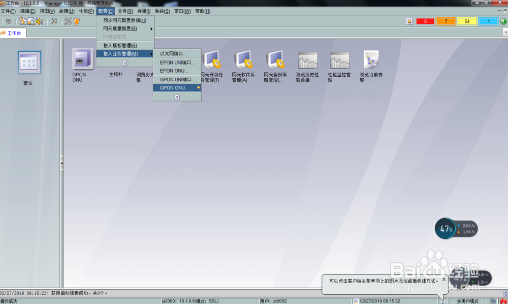Click the greyed first toolbar icon
This screenshot has height=304, width=508.
[x=9, y=21]
